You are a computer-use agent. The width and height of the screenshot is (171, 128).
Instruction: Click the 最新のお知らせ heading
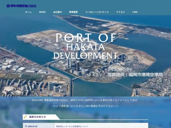pyautogui.click(x=38, y=117)
